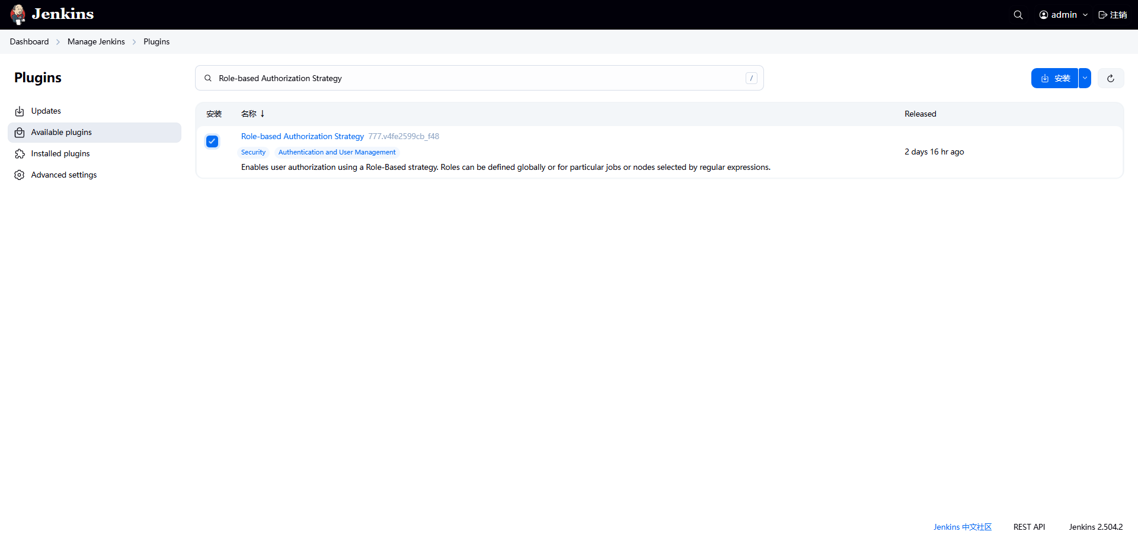Screen dimensions: 1138x544
Task: Open the Role-based Authorization Strategy plugin link
Action: 302,137
